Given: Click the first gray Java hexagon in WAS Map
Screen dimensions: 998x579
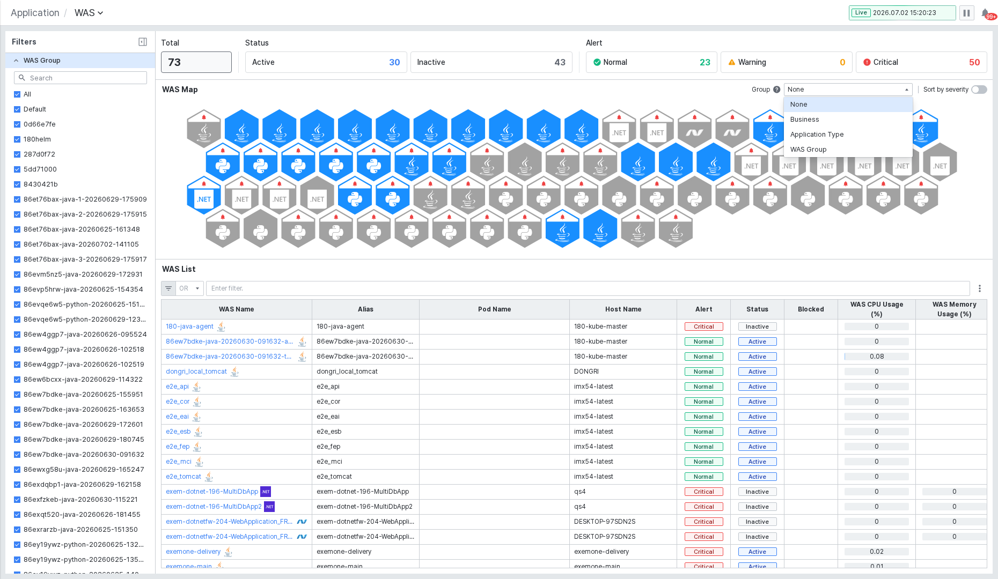Looking at the screenshot, I should [204, 129].
